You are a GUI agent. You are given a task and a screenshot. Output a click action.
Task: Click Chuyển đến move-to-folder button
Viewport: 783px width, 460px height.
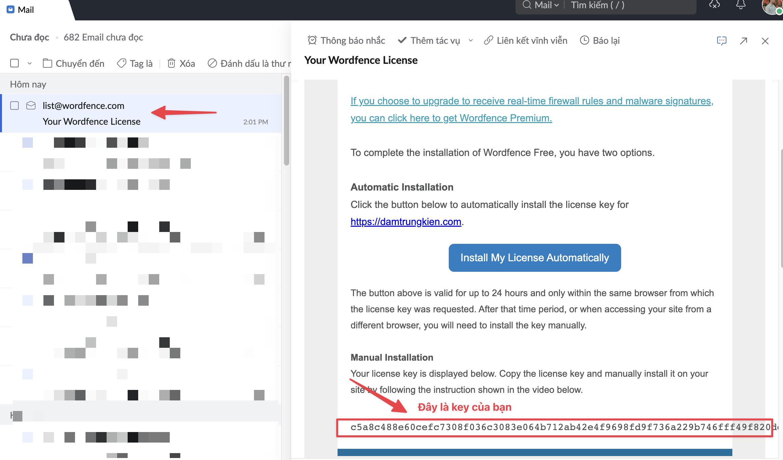point(73,63)
